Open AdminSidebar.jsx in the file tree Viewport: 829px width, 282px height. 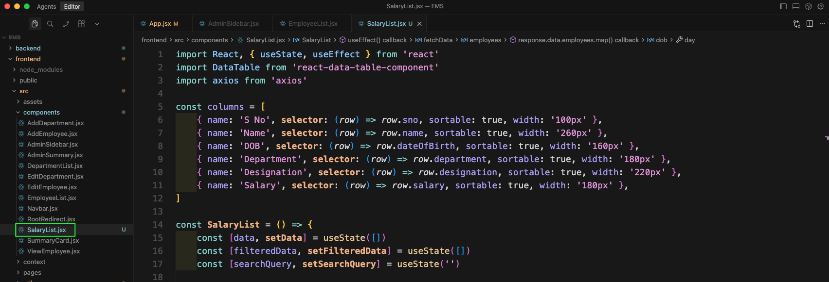pos(53,144)
